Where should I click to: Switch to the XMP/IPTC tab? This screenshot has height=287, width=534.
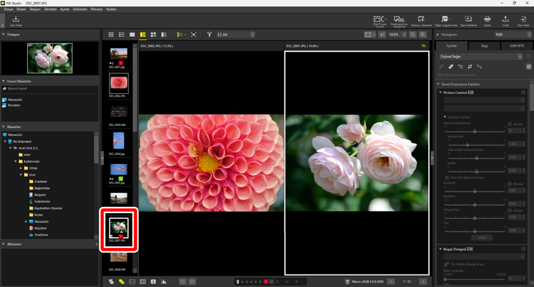(x=517, y=46)
